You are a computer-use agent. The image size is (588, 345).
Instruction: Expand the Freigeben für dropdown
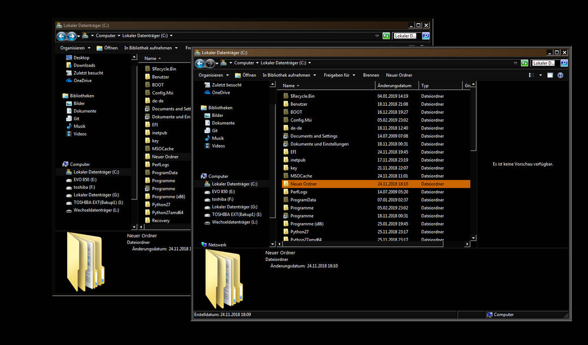339,75
